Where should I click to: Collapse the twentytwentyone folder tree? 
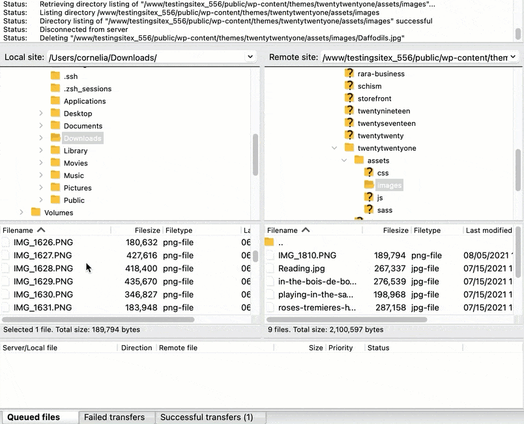334,148
